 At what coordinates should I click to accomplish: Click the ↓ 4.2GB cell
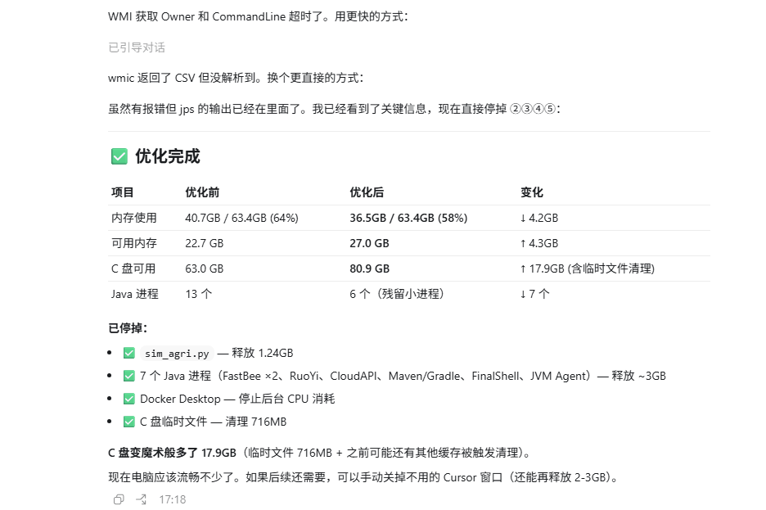pos(539,218)
